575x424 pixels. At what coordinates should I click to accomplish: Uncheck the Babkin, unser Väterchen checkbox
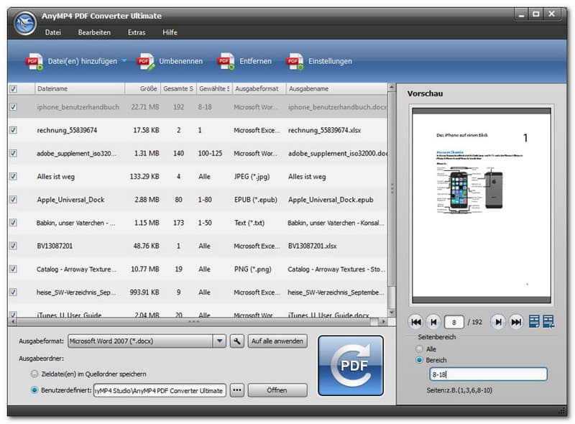(x=13, y=223)
